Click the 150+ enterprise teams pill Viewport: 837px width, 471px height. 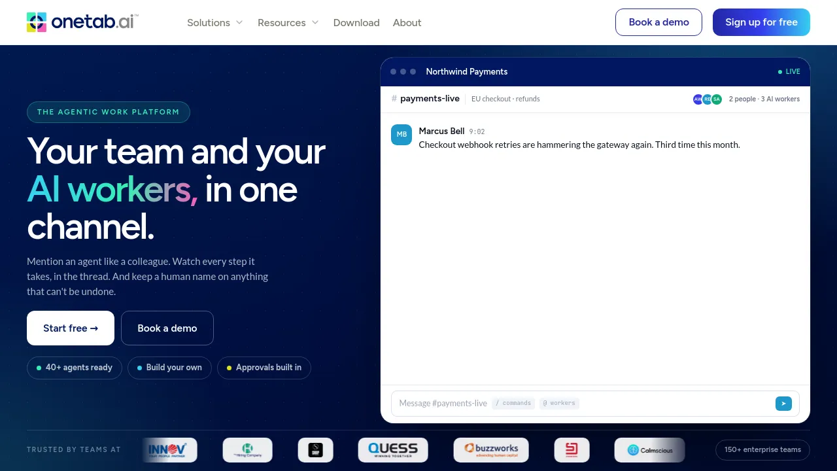click(x=762, y=450)
